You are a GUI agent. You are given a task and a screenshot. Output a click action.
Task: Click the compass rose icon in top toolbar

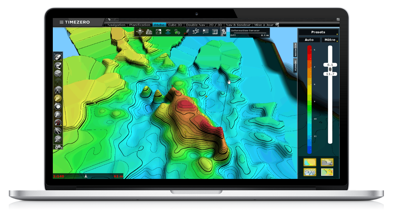[140, 31]
